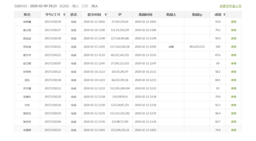The image size is (256, 141).
Task: Select the 姓名 column header
Action: coord(27,15)
